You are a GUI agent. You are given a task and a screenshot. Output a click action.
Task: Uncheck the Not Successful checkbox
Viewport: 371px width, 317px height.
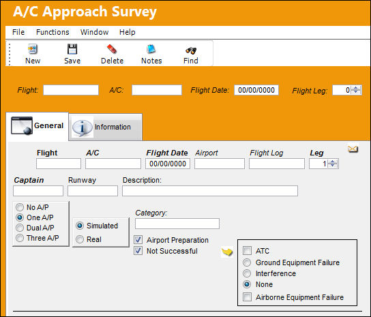[138, 250]
